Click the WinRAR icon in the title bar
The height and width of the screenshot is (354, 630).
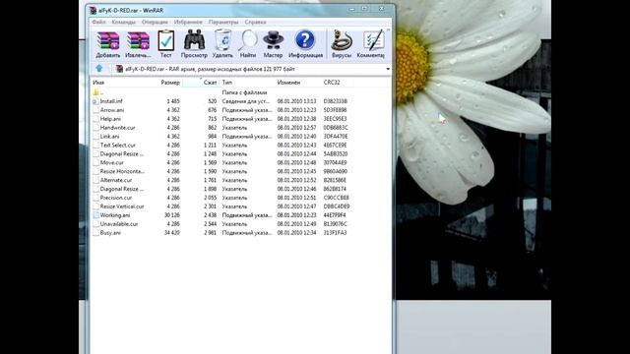[93, 11]
